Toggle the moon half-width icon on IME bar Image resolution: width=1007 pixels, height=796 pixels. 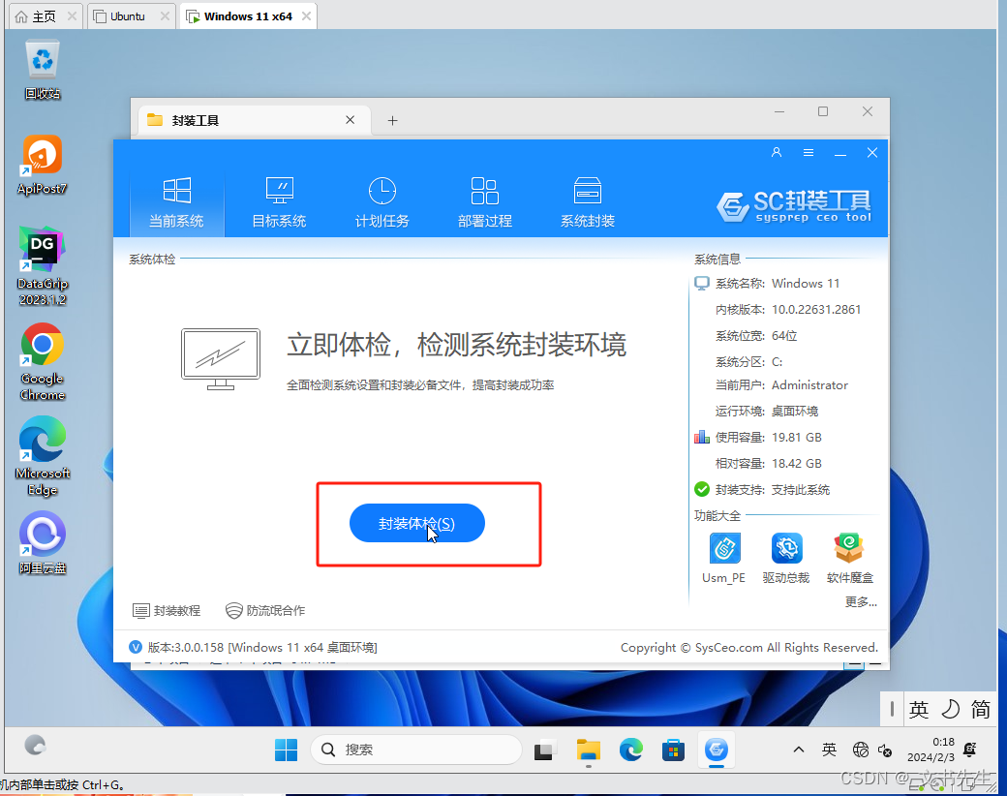coord(950,710)
